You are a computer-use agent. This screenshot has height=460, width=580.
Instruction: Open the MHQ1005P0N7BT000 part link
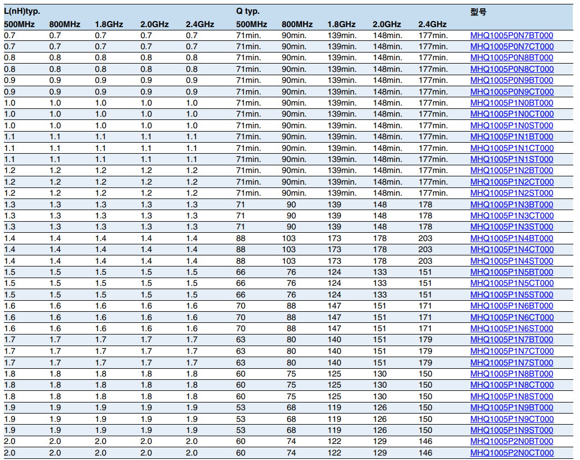point(511,35)
